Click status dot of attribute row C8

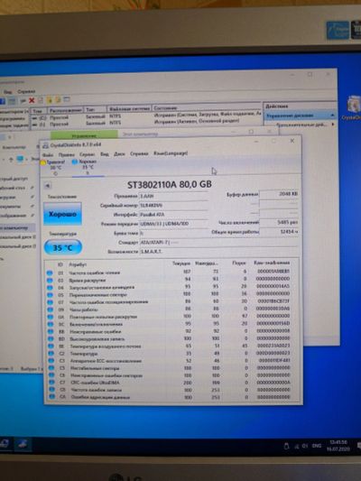pos(51,390)
